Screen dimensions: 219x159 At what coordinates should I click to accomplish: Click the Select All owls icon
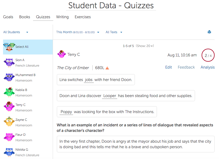coord(9,47)
